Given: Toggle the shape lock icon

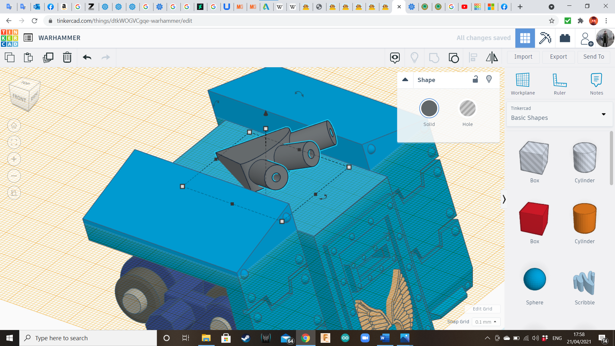Looking at the screenshot, I should coord(475,79).
